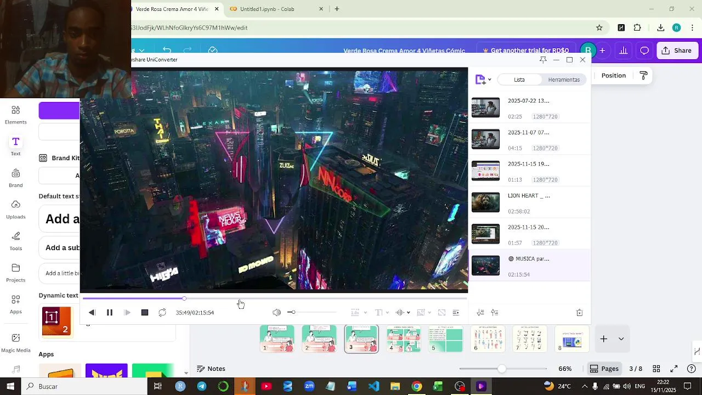
Task: Adjust the Canva zoom slider
Action: coord(503,369)
